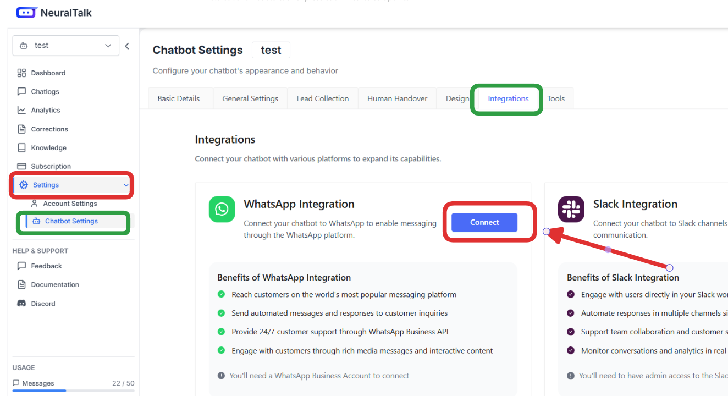Image resolution: width=728 pixels, height=396 pixels.
Task: Open the Dashboard panel icon
Action: click(22, 73)
